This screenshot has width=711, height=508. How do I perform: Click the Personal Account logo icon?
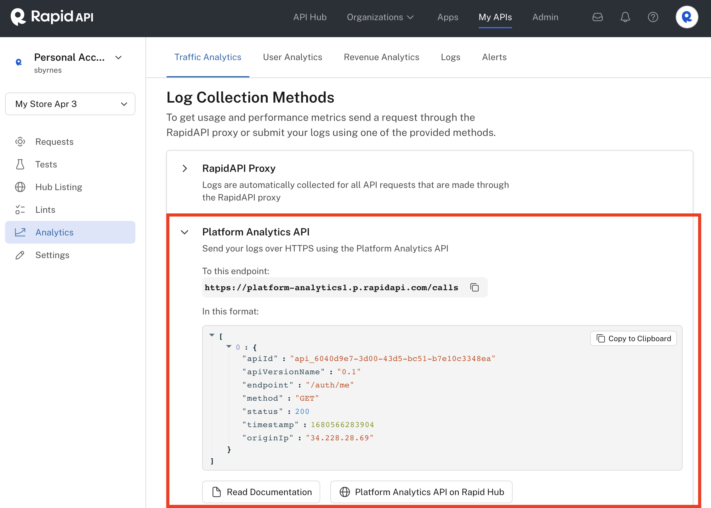(x=19, y=62)
